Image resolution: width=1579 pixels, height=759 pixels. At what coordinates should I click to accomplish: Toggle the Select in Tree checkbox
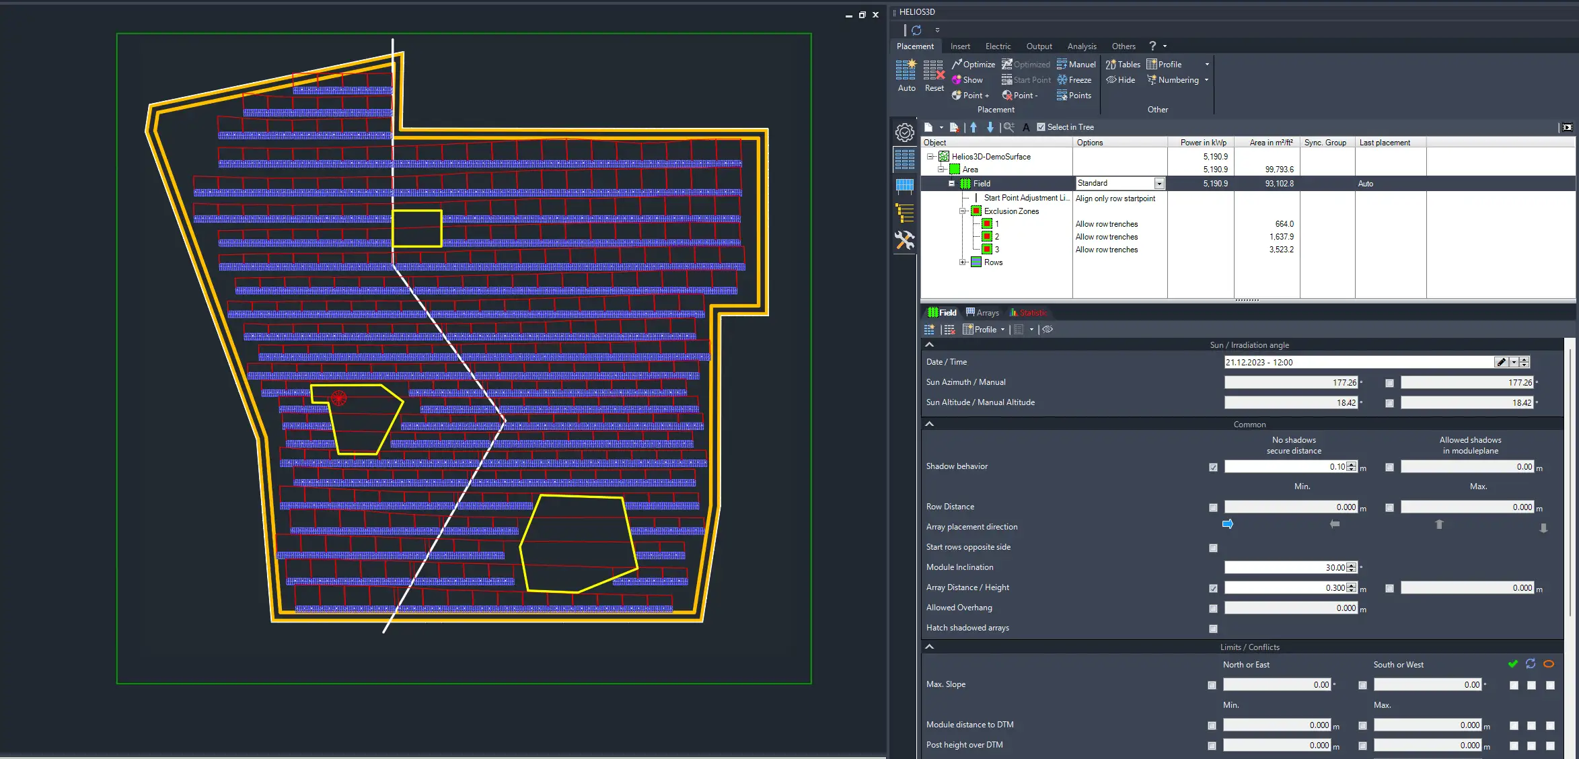coord(1041,127)
